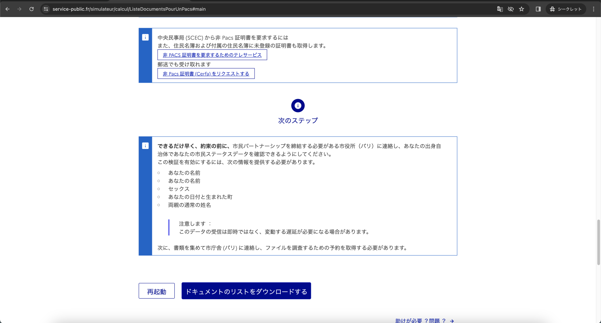
Task: Click the 郵送でも受け取れます text
Action: click(184, 64)
